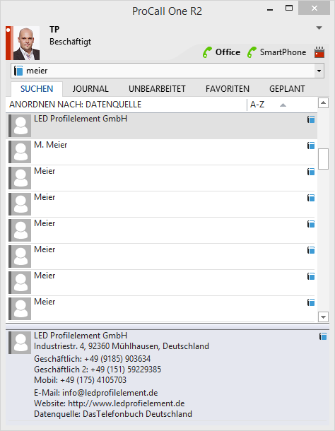
Task: Minimize the ProCall One R2 window
Action: pyautogui.click(x=270, y=10)
